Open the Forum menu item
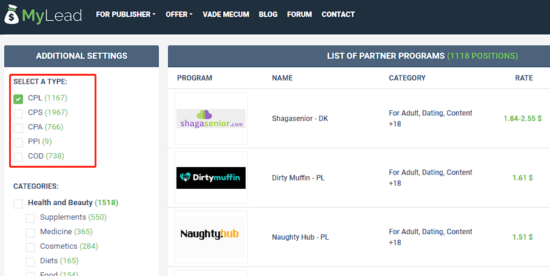The width and height of the screenshot is (550, 276). coord(299,15)
